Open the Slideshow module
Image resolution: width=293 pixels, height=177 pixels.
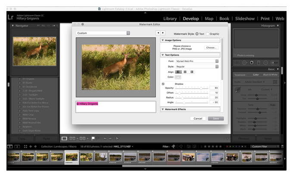coord(245,19)
